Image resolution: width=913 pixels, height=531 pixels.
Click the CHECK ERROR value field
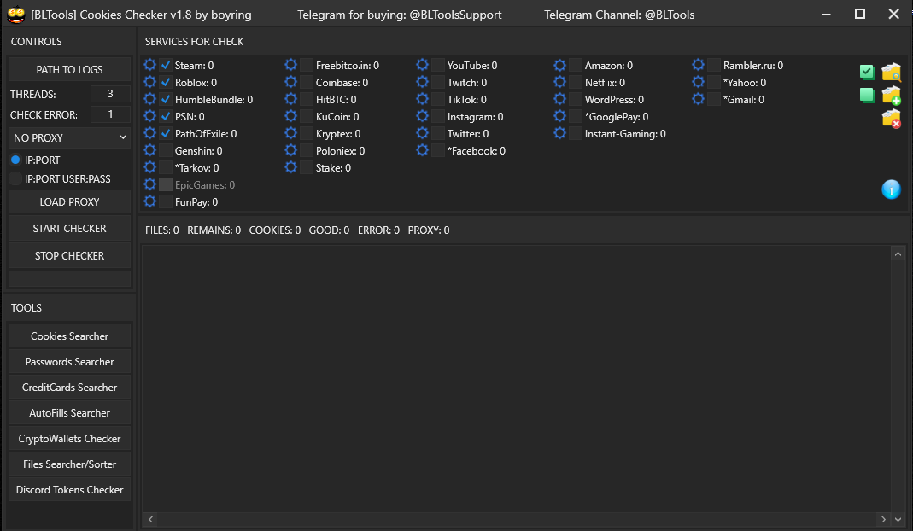pos(110,114)
